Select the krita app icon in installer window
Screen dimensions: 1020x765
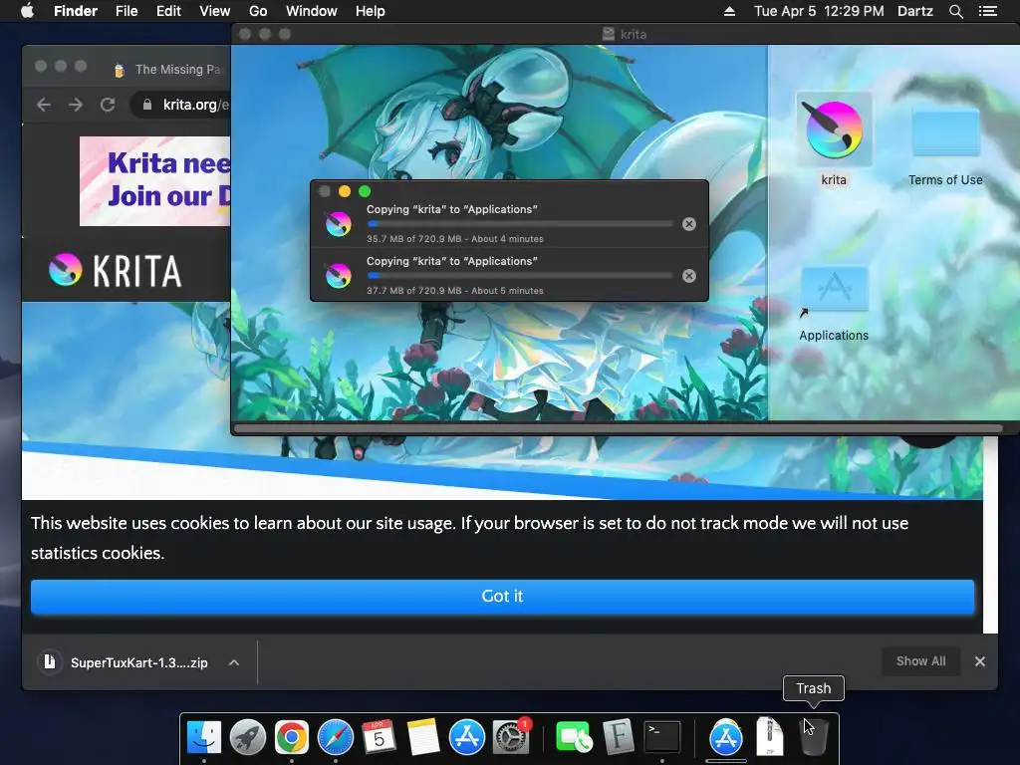pos(834,128)
